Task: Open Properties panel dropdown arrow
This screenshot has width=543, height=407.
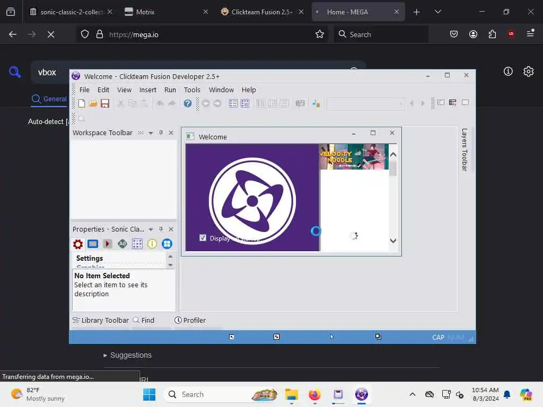Action: tap(151, 229)
